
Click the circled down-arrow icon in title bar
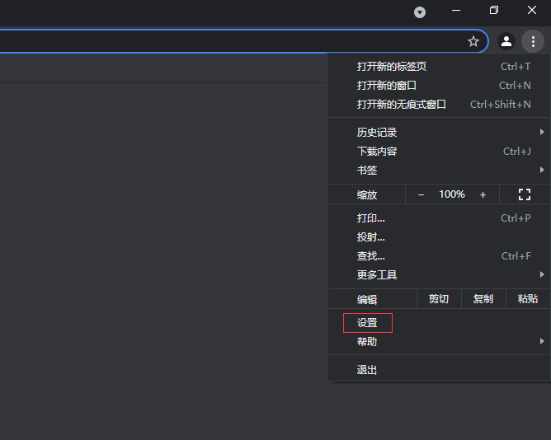click(420, 12)
